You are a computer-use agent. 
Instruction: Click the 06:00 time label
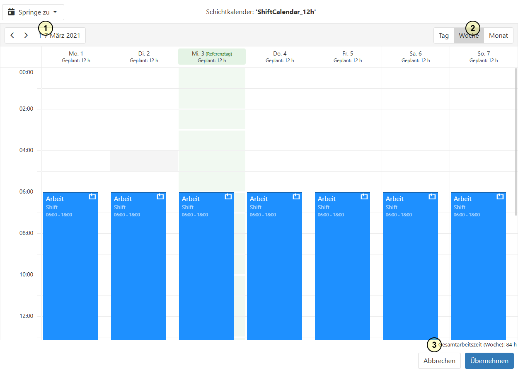point(27,192)
